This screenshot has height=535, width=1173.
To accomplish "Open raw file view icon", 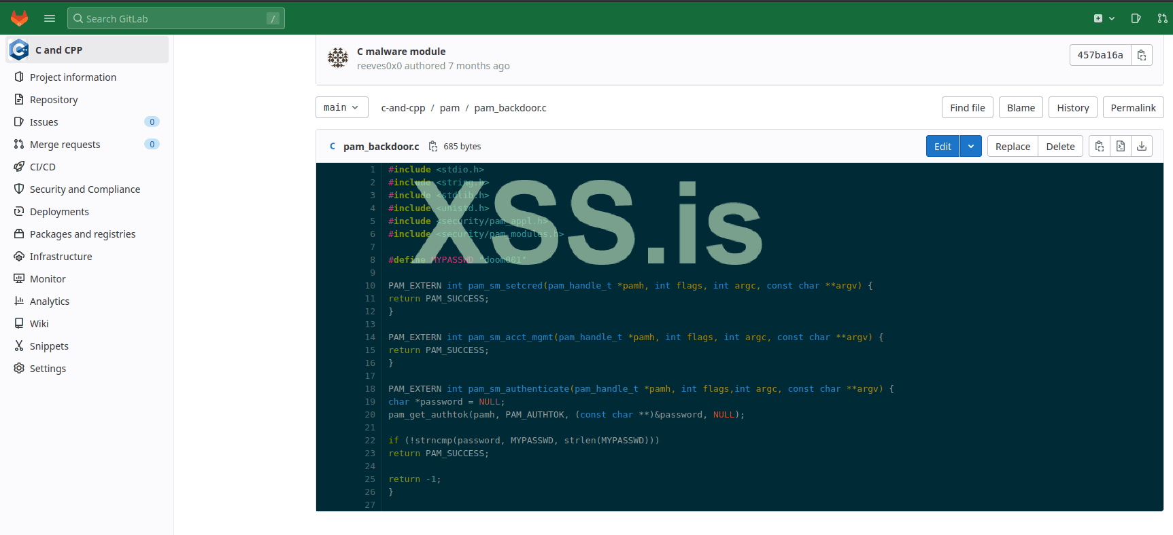I will 1121,146.
